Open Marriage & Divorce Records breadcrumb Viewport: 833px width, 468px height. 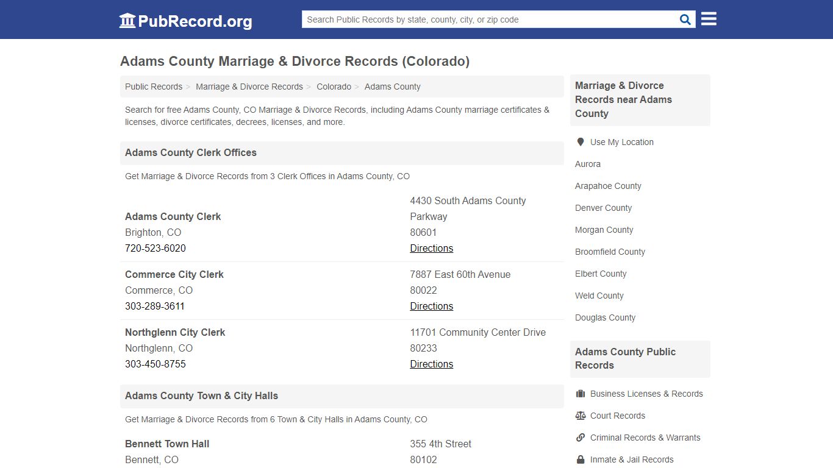tap(249, 87)
